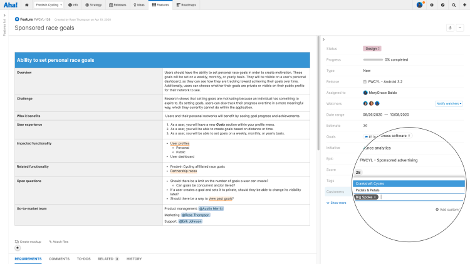The height and width of the screenshot is (264, 470).
Task: Remove the Big Spoke customer tag
Action: pyautogui.click(x=375, y=197)
